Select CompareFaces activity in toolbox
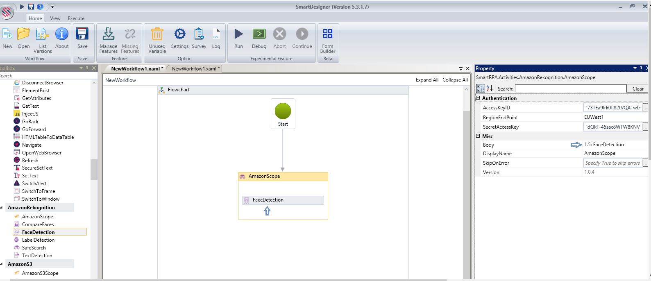Screen dimensions: 651x281 [x=38, y=224]
